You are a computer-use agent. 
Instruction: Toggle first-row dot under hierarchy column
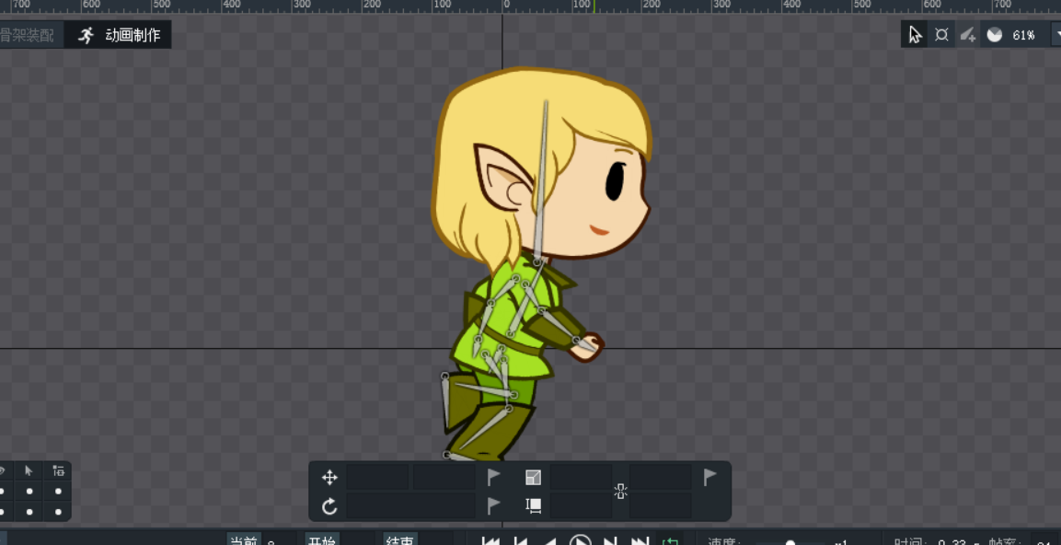(58, 492)
